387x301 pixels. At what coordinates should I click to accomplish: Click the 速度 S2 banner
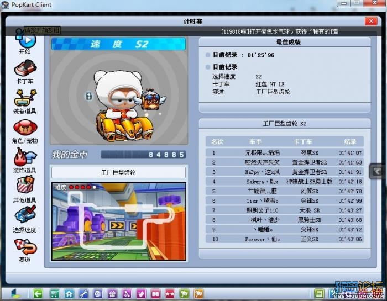click(118, 44)
